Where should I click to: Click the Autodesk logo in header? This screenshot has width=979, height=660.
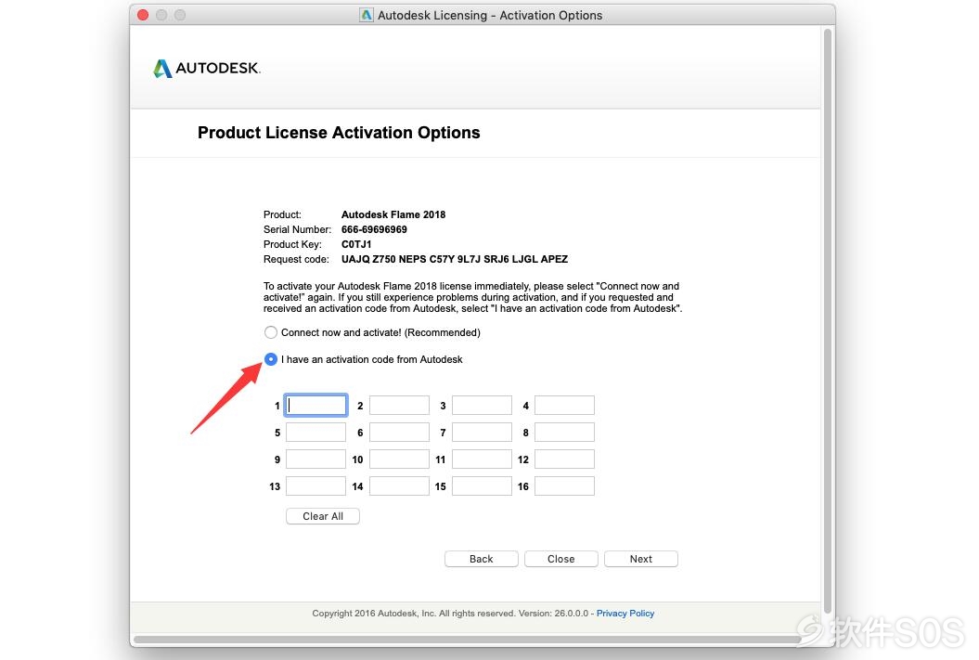click(x=207, y=68)
